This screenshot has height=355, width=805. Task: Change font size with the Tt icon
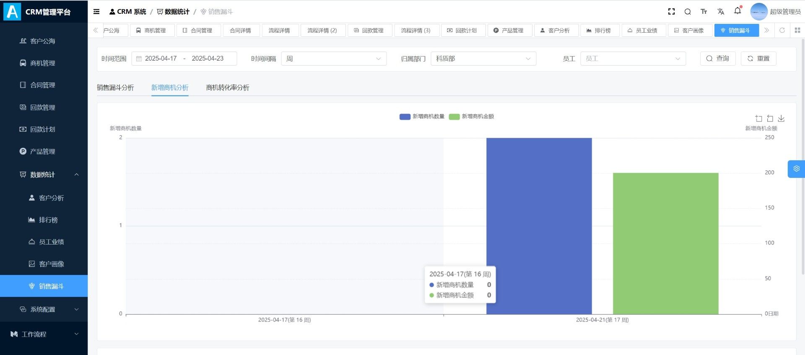coord(704,12)
